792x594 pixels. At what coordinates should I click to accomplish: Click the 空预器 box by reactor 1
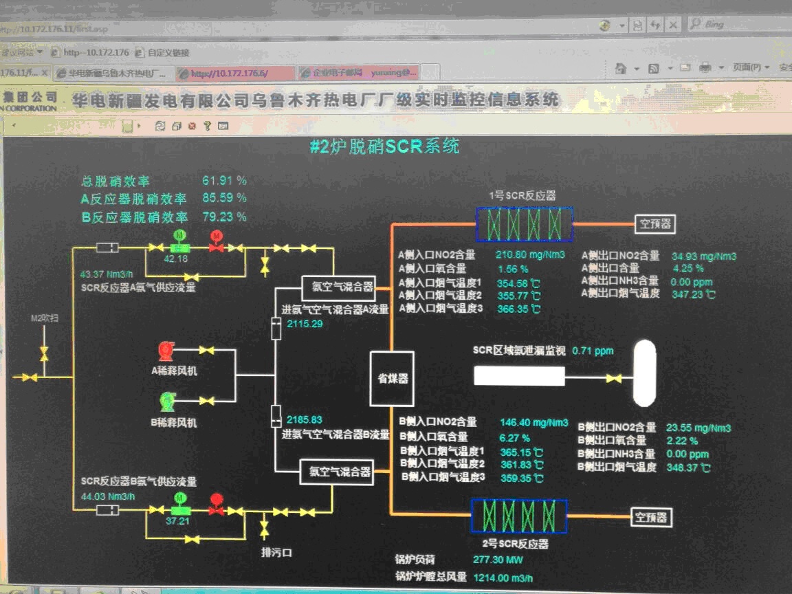tap(655, 223)
